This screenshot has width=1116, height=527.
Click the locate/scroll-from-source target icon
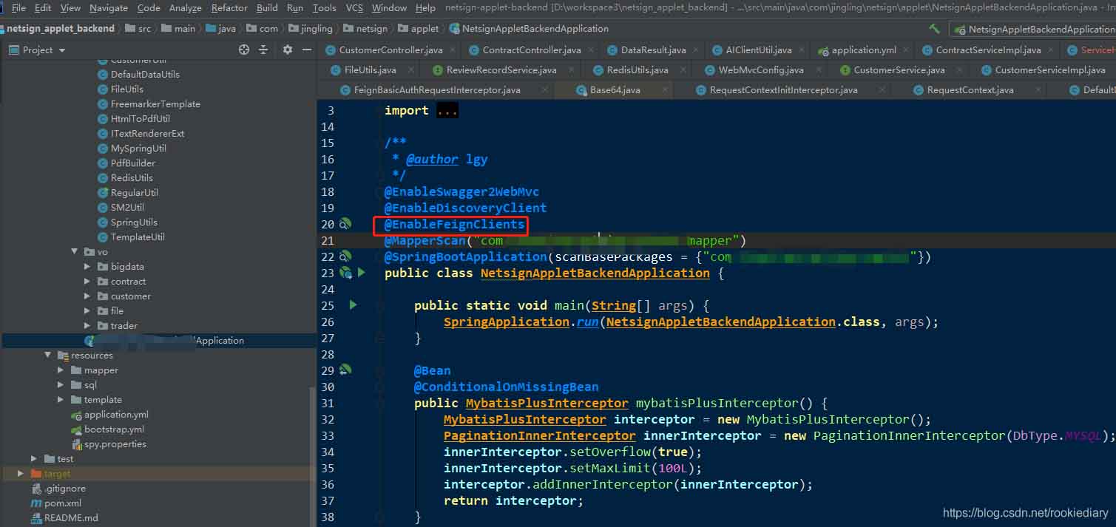click(x=244, y=50)
